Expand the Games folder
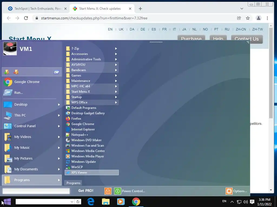 (92, 75)
